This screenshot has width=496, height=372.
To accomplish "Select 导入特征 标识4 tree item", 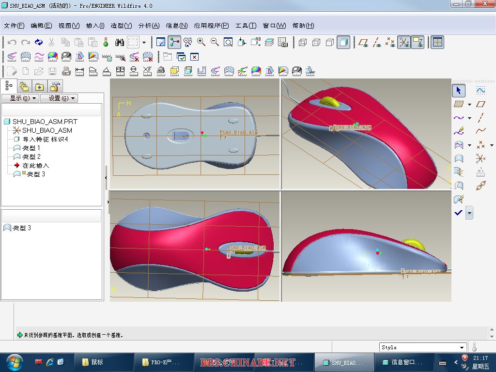I will (45, 139).
